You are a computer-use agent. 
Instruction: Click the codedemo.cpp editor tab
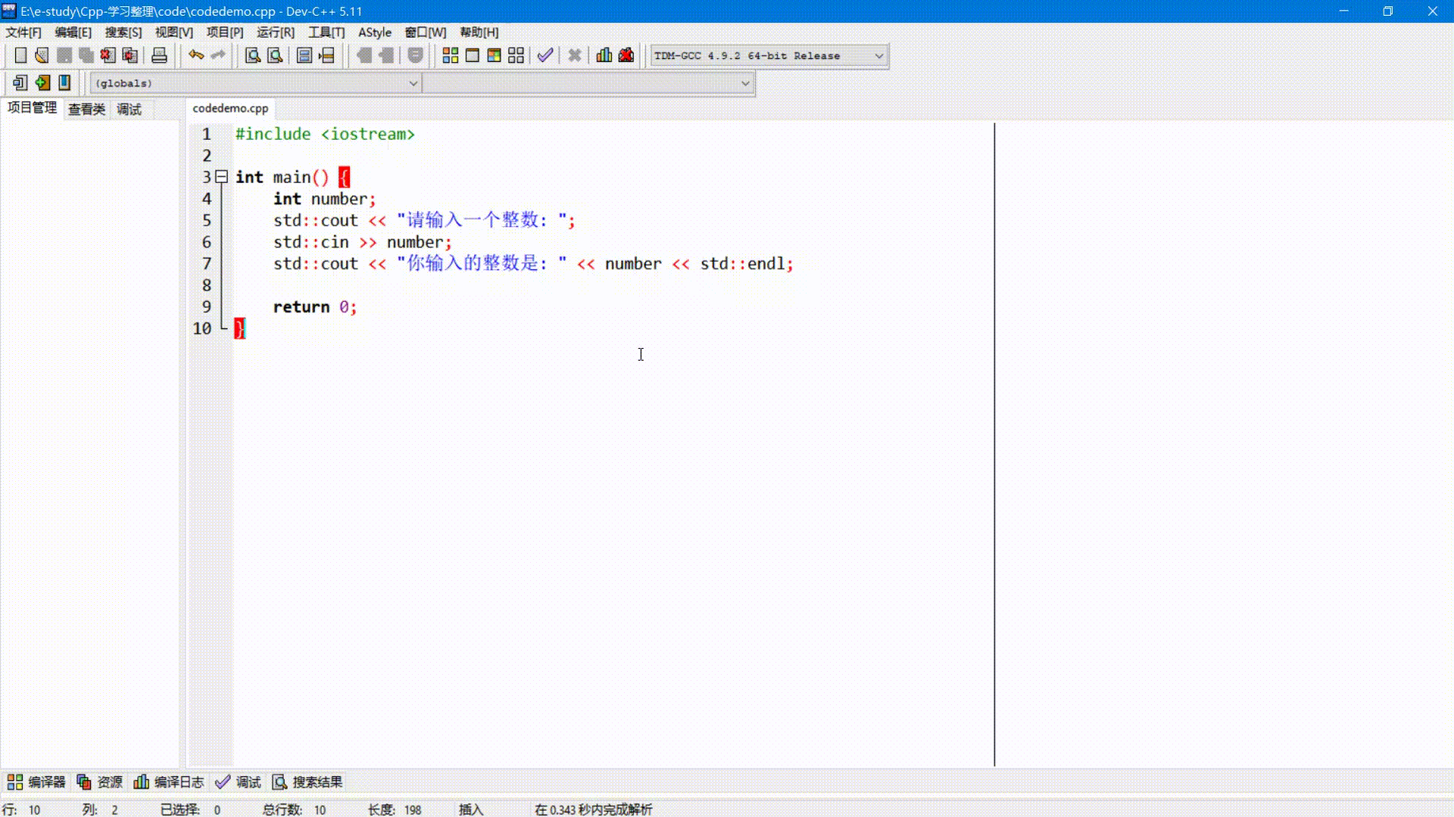tap(229, 107)
